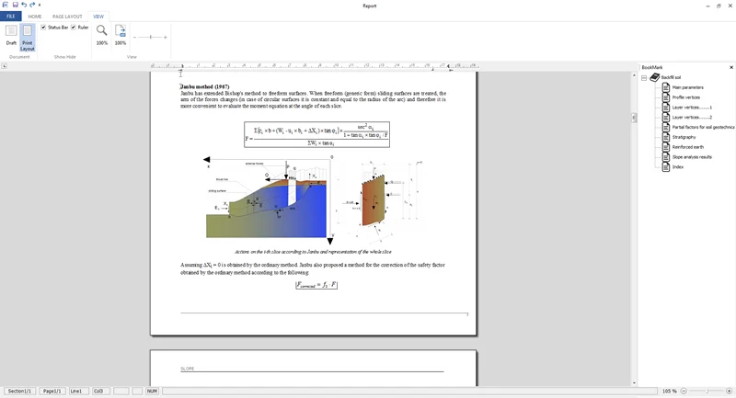Viewport: 736px width, 398px height.
Task: Click Col3 status bar field
Action: [100, 391]
